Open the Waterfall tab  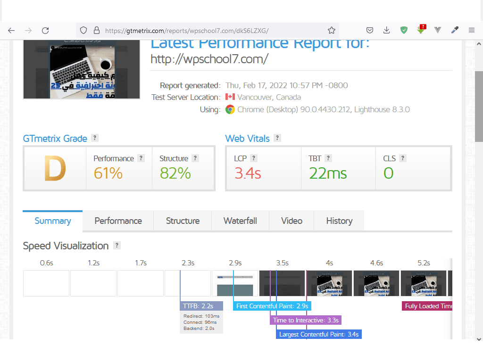coord(240,221)
